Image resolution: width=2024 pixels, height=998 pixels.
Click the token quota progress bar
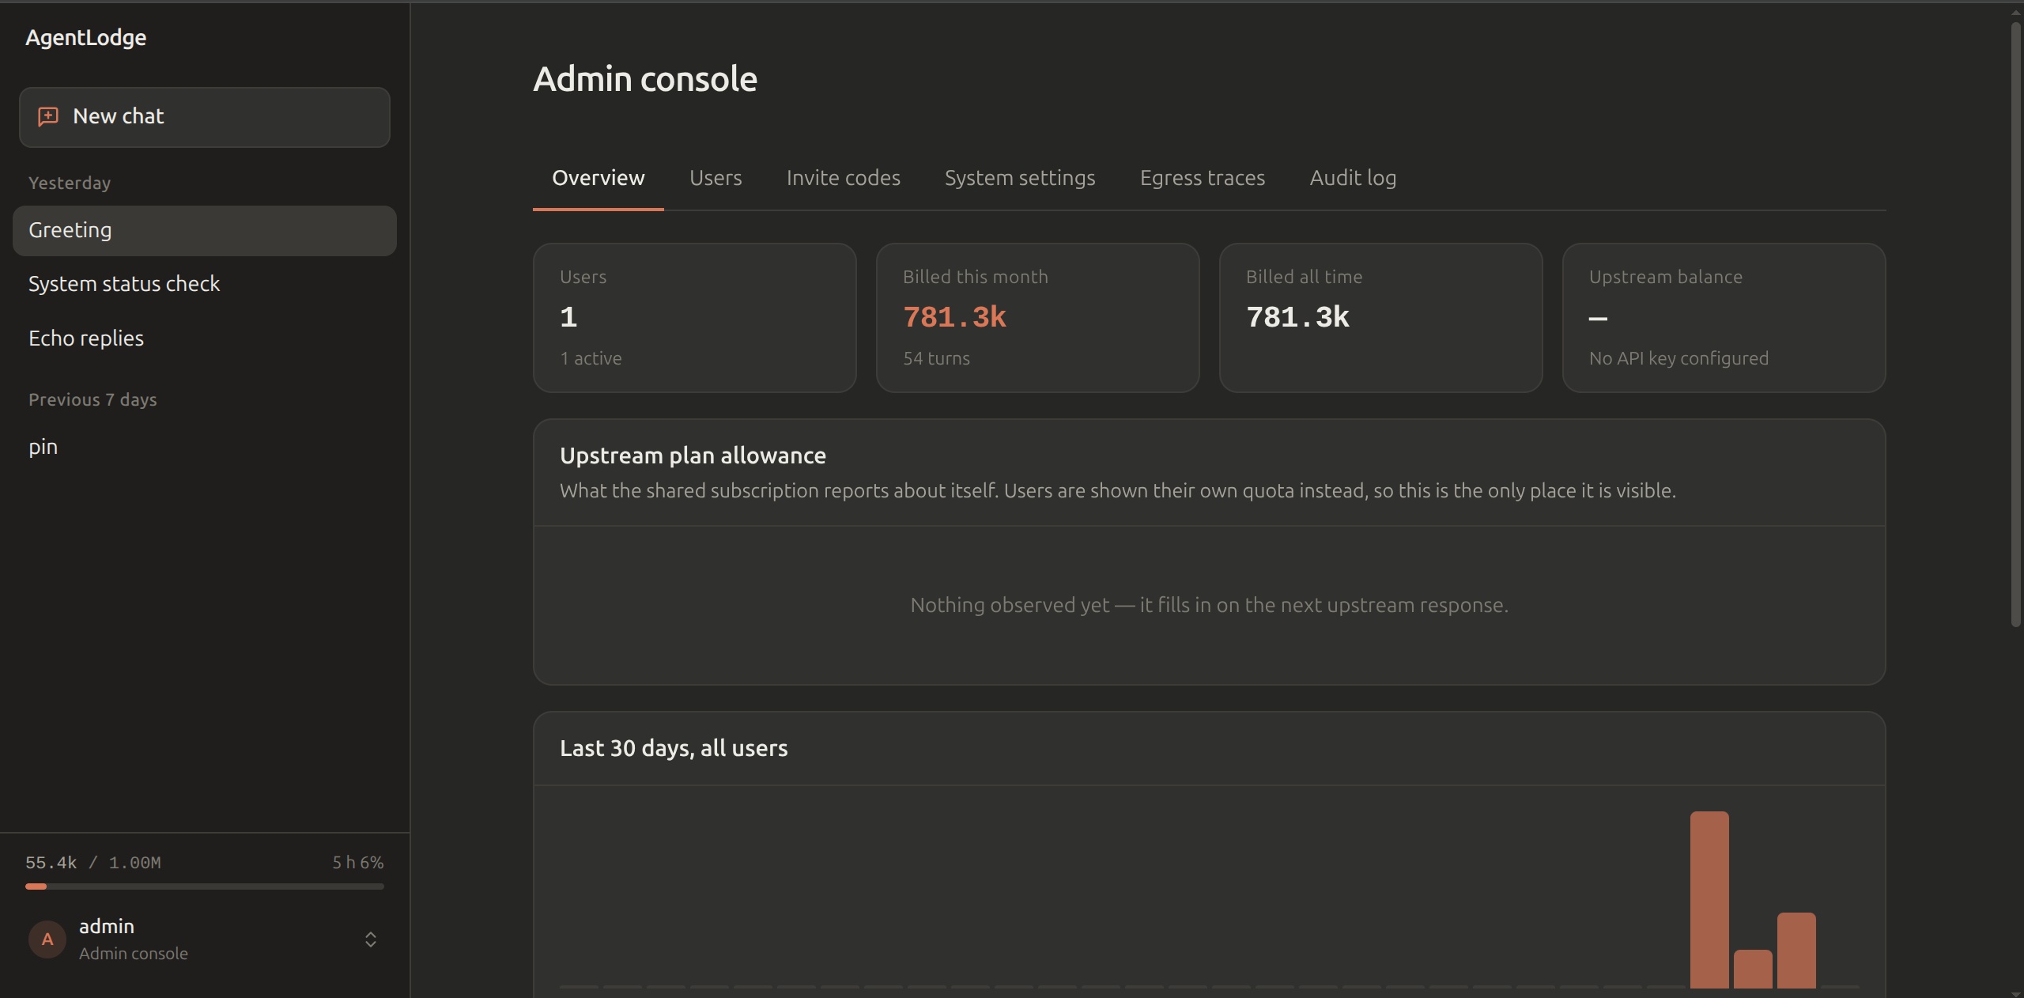(x=205, y=886)
